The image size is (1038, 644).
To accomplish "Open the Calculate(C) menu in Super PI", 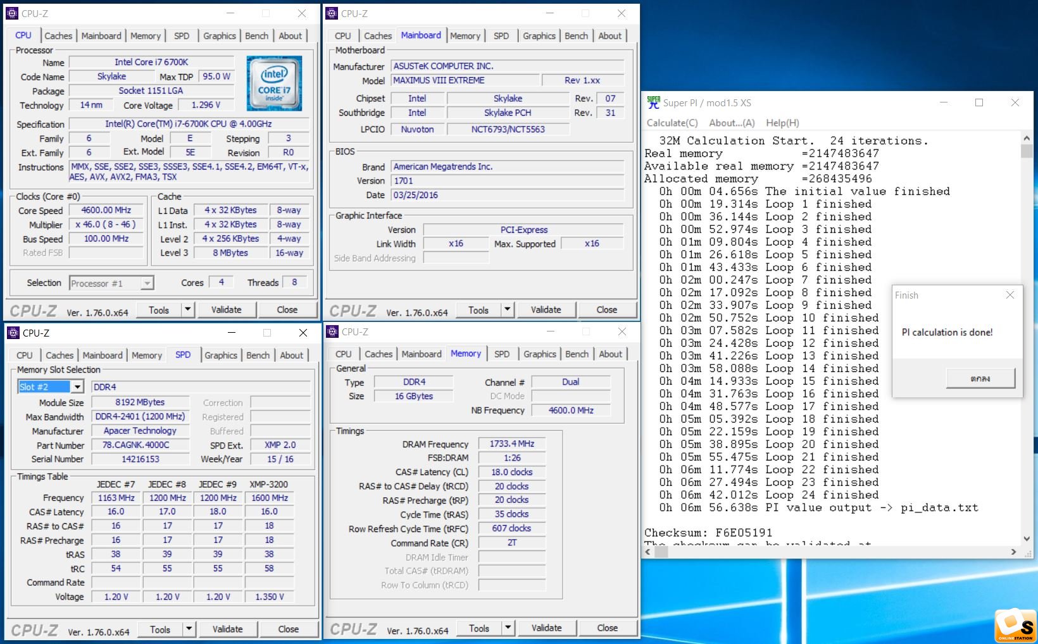I will [x=672, y=123].
